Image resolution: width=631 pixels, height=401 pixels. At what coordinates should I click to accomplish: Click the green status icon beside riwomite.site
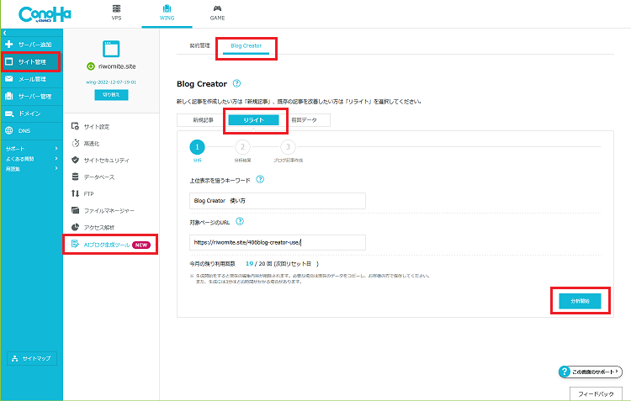click(91, 66)
